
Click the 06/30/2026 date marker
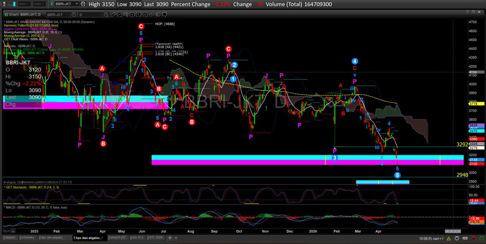(x=453, y=231)
